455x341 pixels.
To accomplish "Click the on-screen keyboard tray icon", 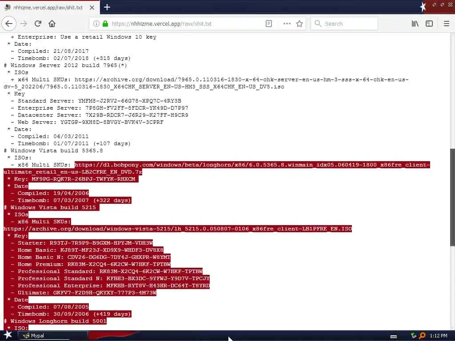I will point(394,337).
